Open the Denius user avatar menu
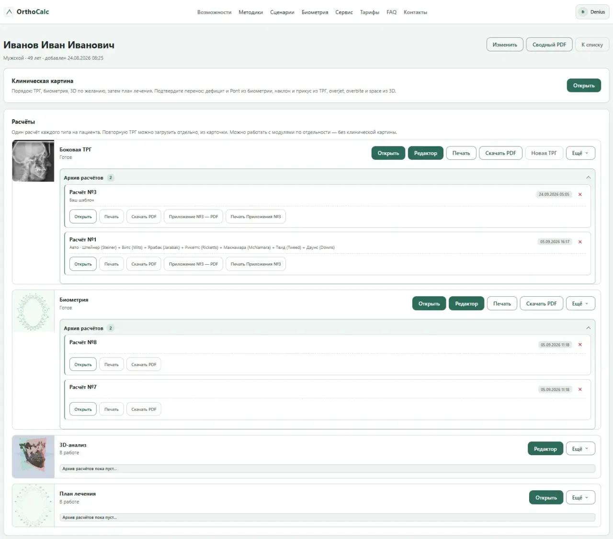 pos(592,12)
